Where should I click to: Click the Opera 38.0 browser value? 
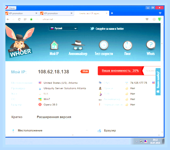click(50, 105)
